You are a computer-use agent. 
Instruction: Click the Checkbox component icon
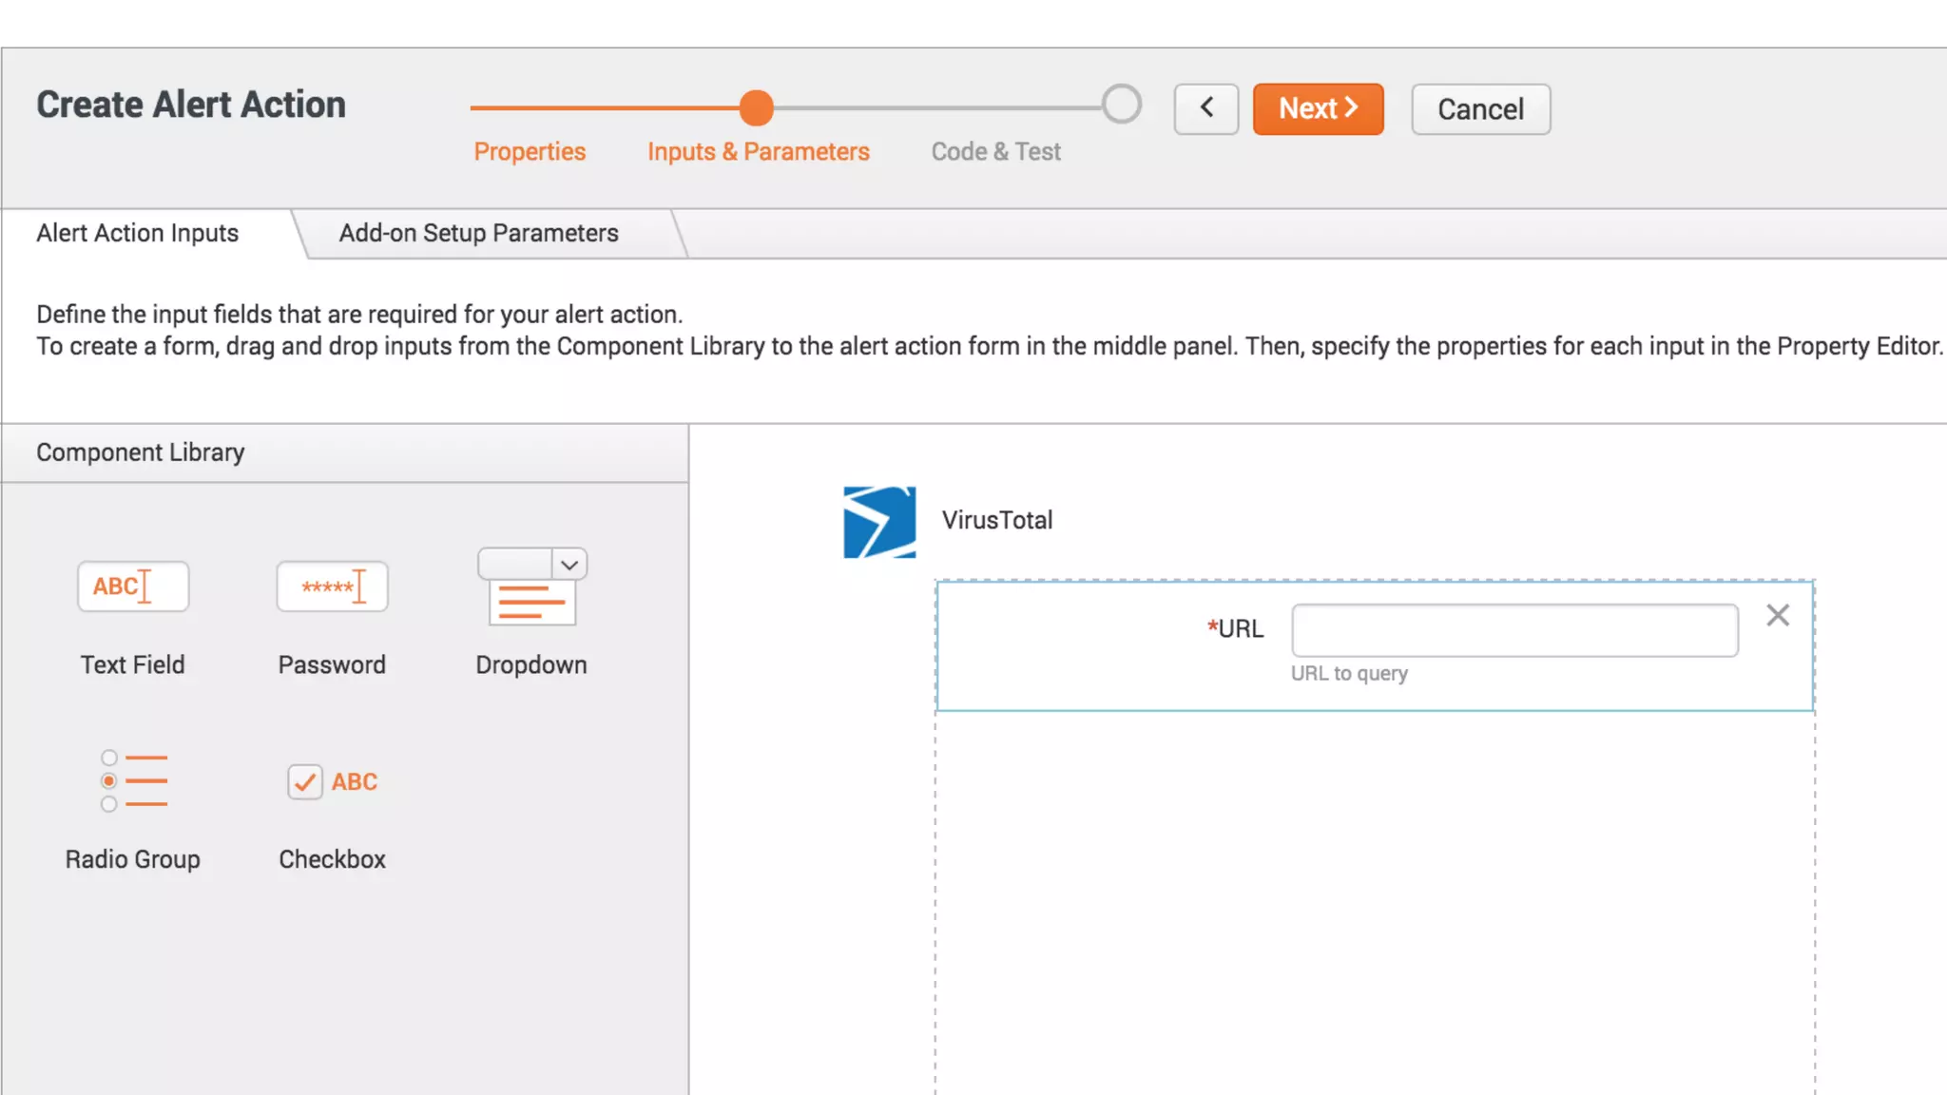tap(332, 781)
